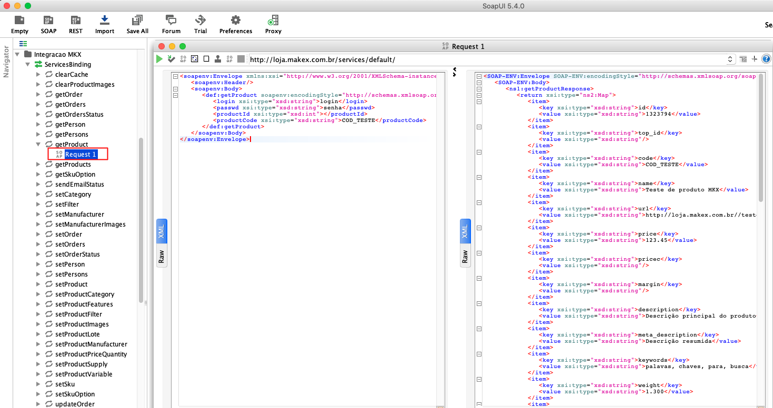Toggle fold on def:getProduct request element
Viewport: 773px width, 408px height.
tap(175, 95)
